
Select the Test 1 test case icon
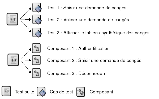coord(37,8)
